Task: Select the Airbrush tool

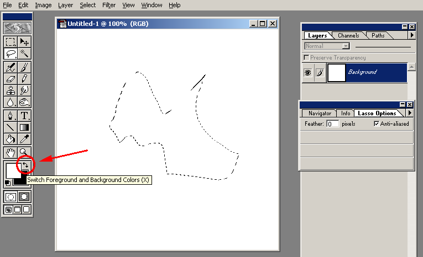Action: tap(11, 67)
